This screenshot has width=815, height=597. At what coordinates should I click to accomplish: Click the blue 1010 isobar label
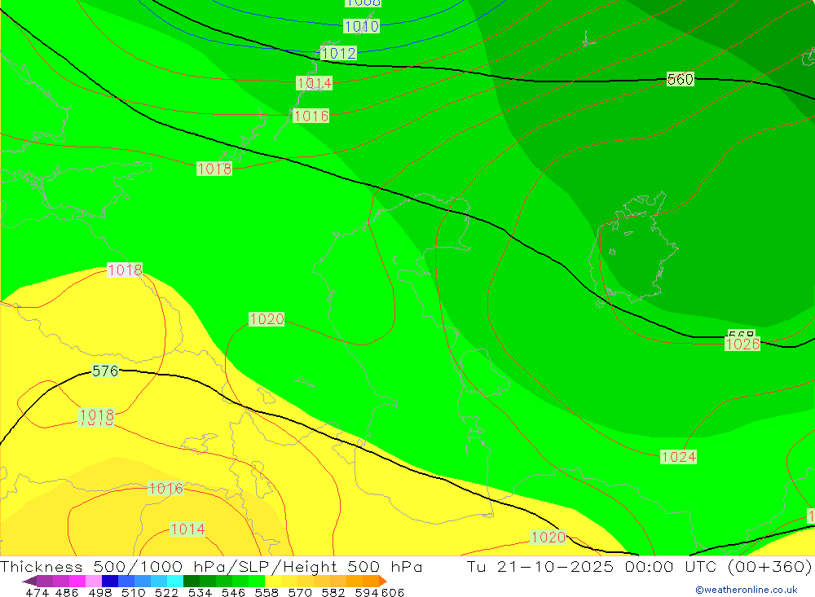click(361, 26)
